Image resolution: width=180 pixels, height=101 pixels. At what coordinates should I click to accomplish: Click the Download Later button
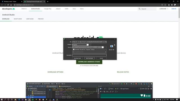point(77,58)
